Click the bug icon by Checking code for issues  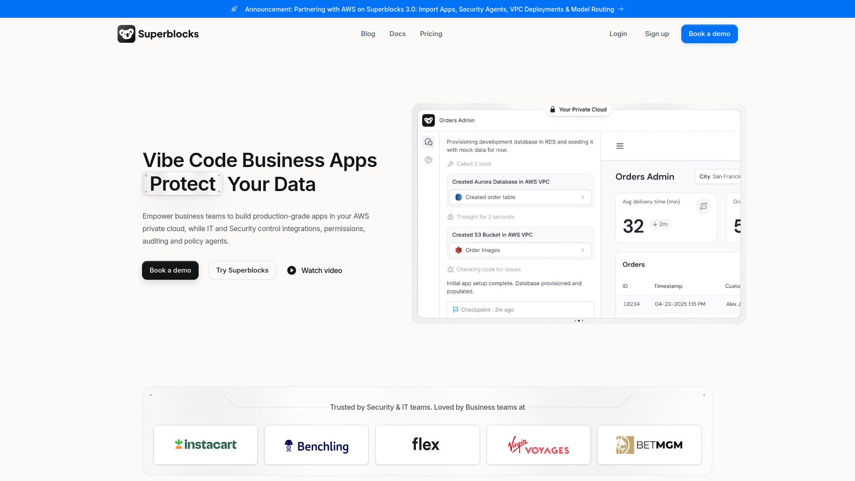451,269
